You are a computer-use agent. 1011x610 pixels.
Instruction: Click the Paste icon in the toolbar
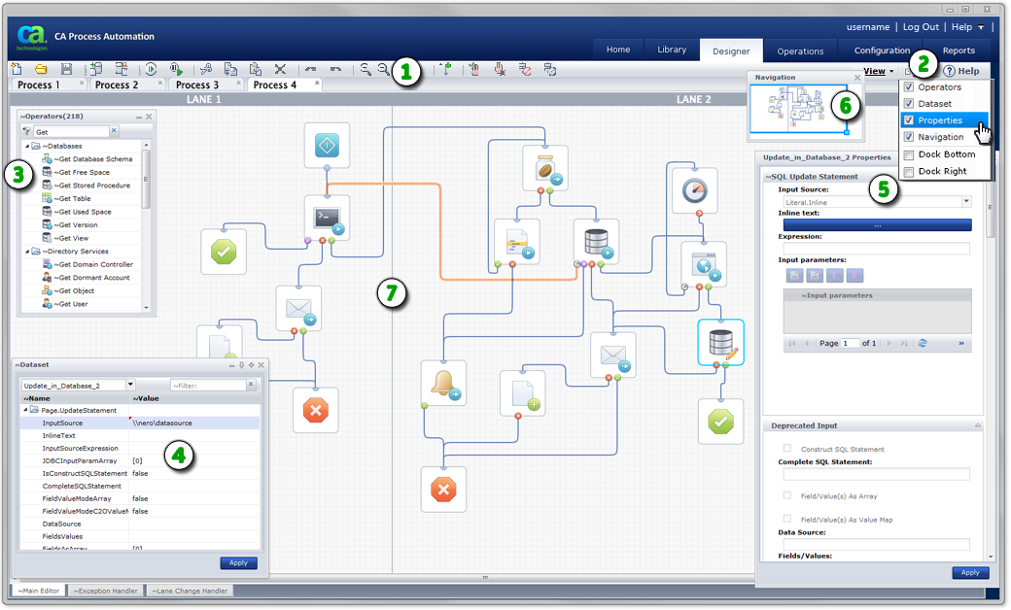tap(256, 68)
